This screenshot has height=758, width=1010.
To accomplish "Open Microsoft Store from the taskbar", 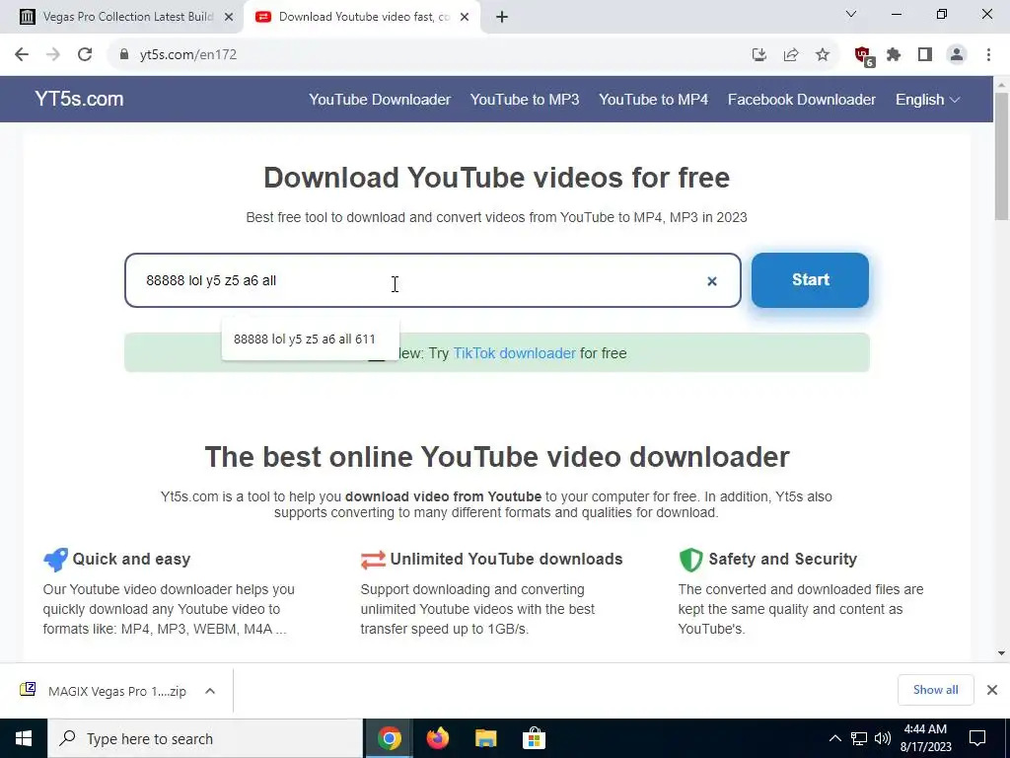I will click(534, 738).
